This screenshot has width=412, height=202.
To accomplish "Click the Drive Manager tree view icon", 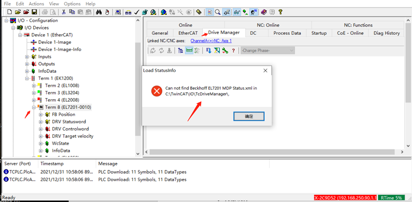I will pos(180,50).
